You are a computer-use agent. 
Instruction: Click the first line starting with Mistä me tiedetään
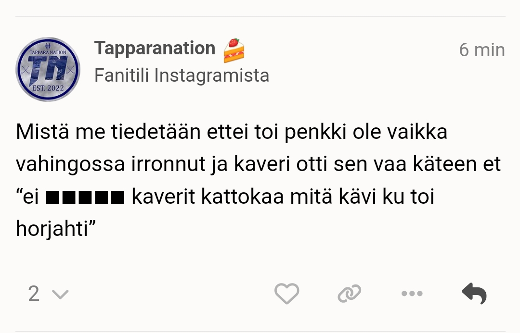(231, 132)
